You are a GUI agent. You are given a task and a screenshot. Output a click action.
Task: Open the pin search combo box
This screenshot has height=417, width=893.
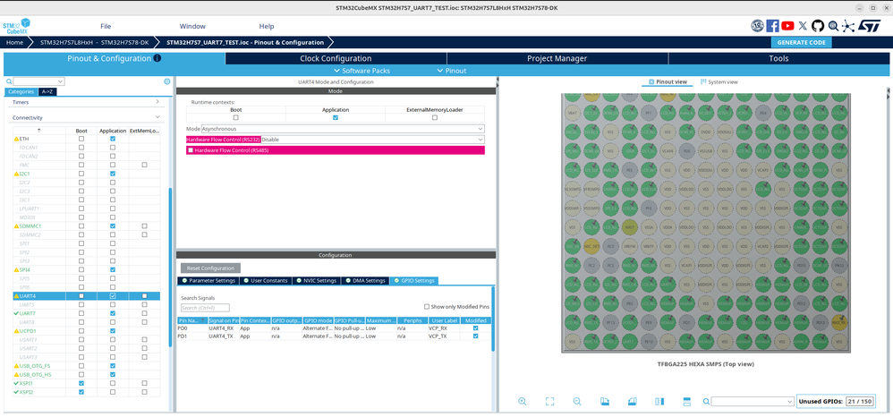tap(753, 402)
